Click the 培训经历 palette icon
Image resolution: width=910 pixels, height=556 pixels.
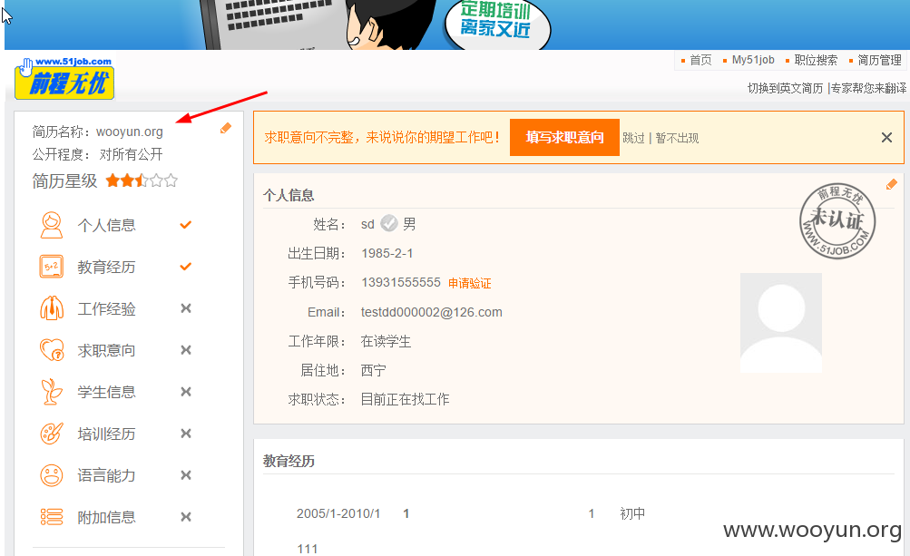[x=52, y=434]
